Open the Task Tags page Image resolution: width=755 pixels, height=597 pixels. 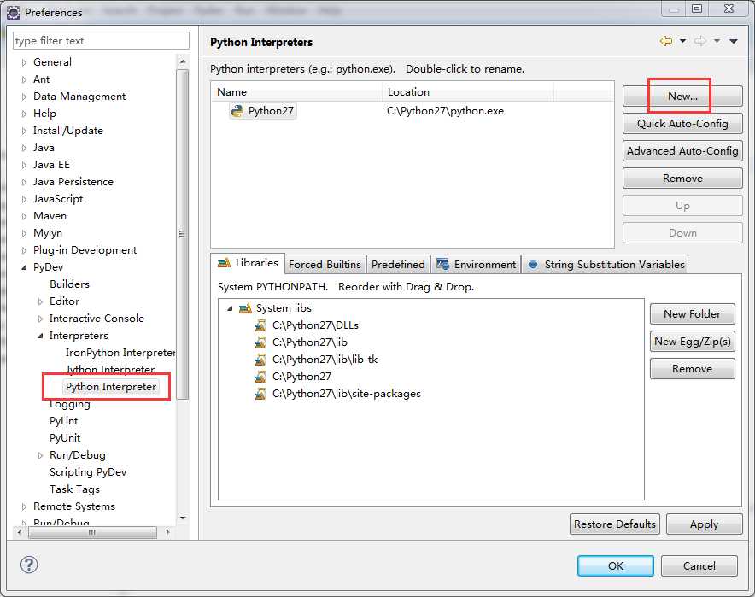74,489
